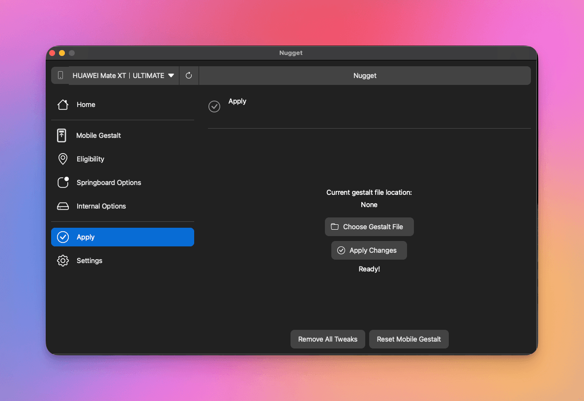Image resolution: width=584 pixels, height=401 pixels.
Task: Go to the Eligibility sidebar section
Action: point(90,159)
